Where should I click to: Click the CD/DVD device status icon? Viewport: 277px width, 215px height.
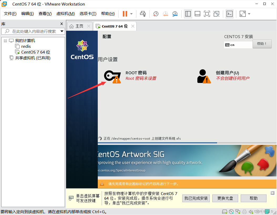pyautogui.click(x=232, y=211)
